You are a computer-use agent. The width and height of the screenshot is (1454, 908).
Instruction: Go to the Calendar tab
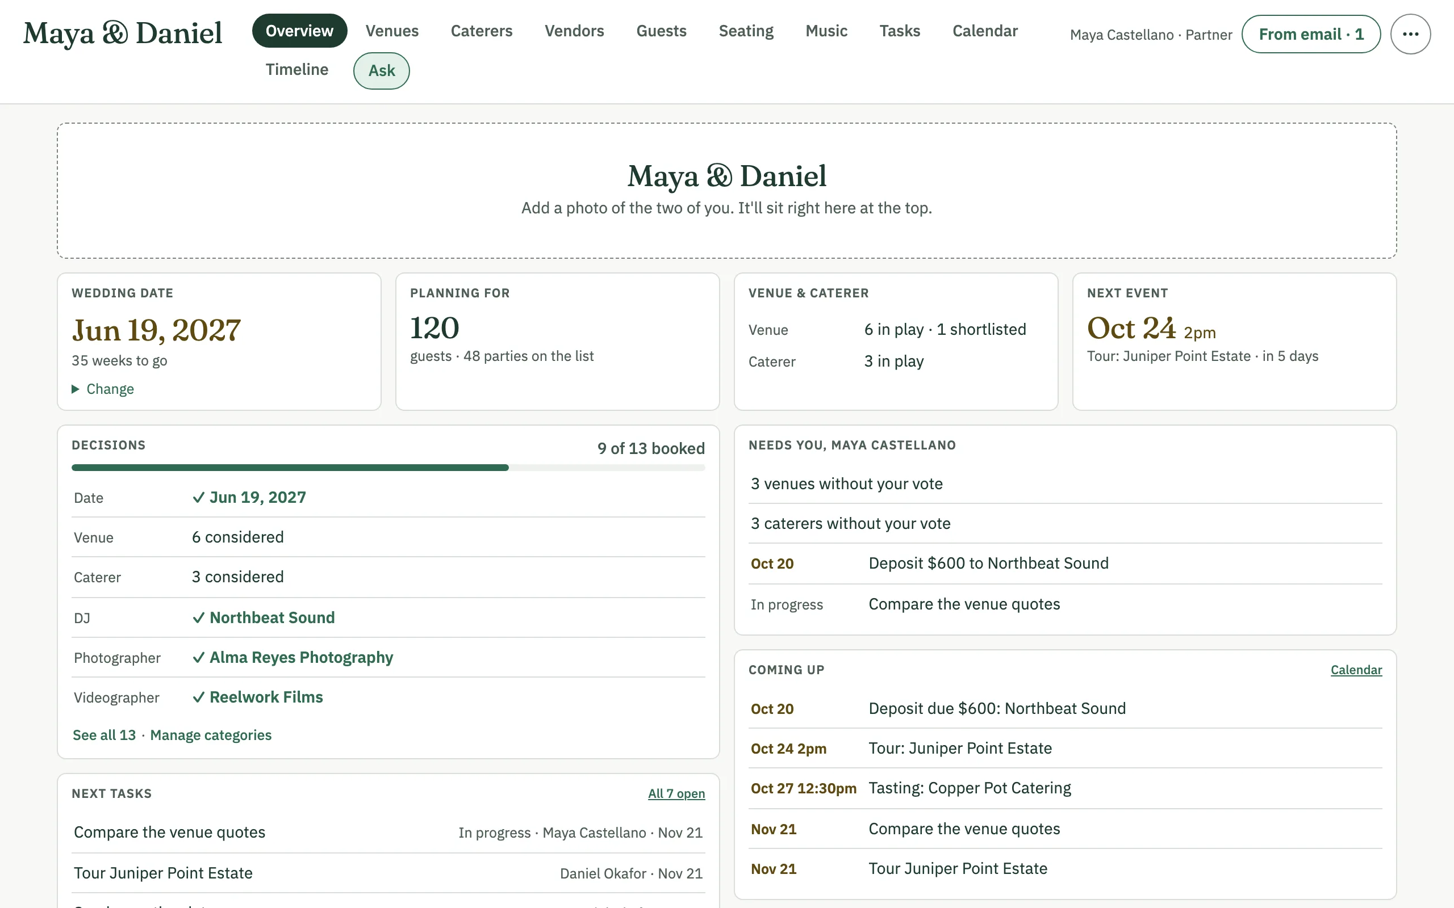pos(985,31)
